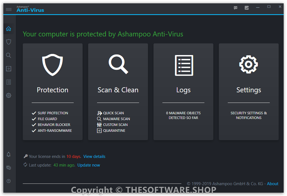Open the hamburger menu

(9, 9)
